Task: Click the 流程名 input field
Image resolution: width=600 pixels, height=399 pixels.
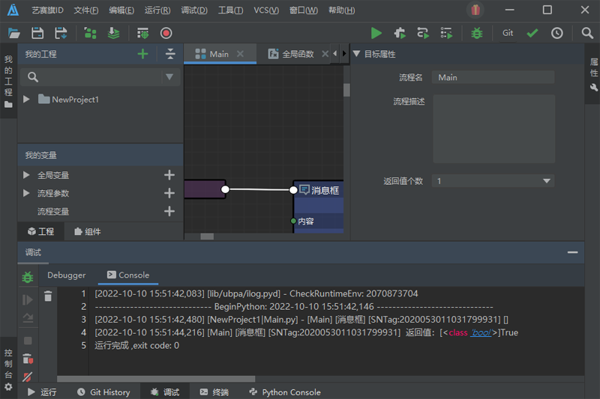Action: coord(493,78)
